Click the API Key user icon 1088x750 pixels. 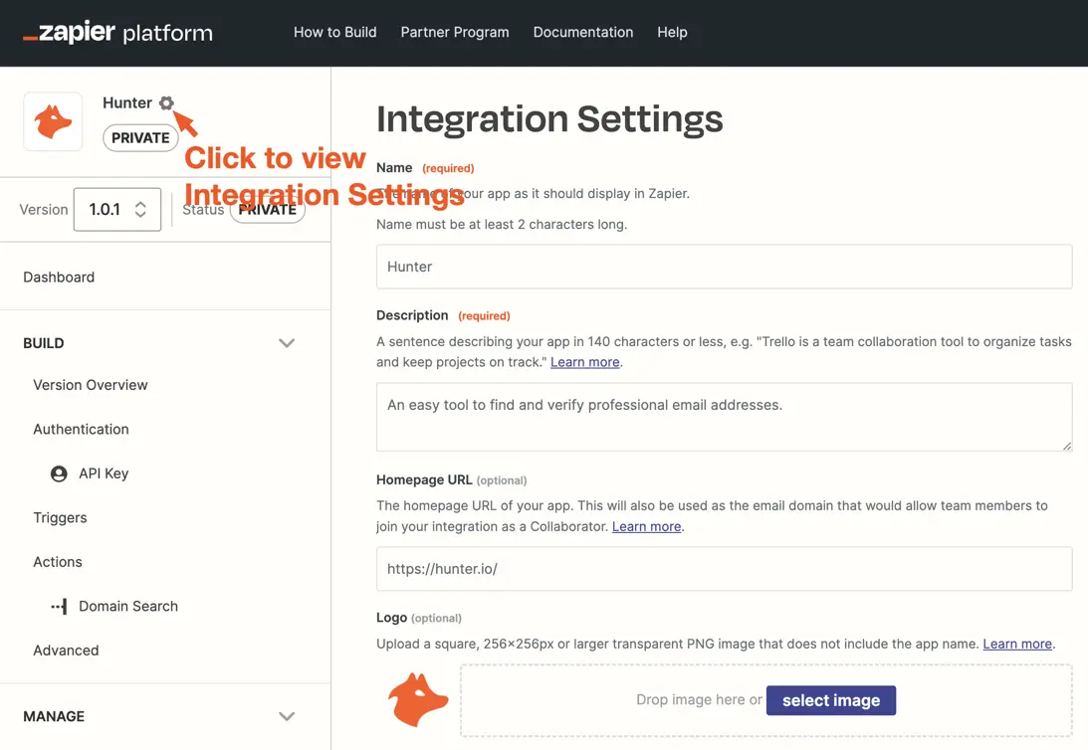(x=59, y=473)
